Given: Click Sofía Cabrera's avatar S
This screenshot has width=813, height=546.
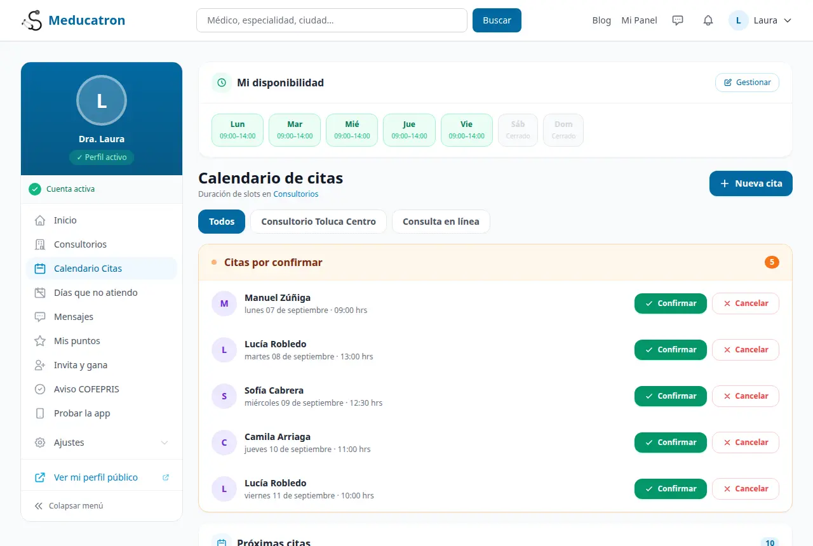Looking at the screenshot, I should point(224,396).
